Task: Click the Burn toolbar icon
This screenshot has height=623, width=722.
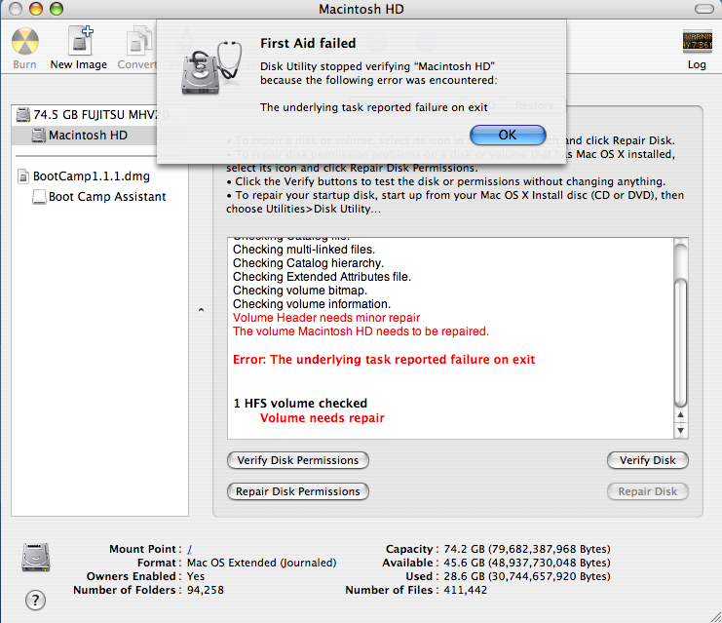Action: click(25, 48)
